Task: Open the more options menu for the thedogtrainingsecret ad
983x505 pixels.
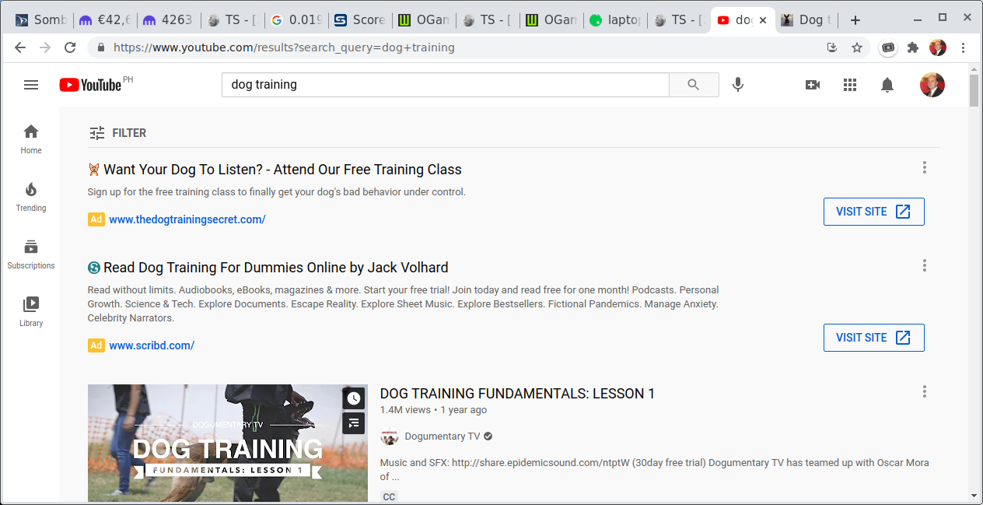Action: pos(925,167)
